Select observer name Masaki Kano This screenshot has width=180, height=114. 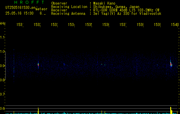[104, 3]
